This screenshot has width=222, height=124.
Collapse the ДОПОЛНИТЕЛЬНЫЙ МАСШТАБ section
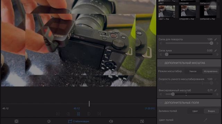click(x=161, y=63)
